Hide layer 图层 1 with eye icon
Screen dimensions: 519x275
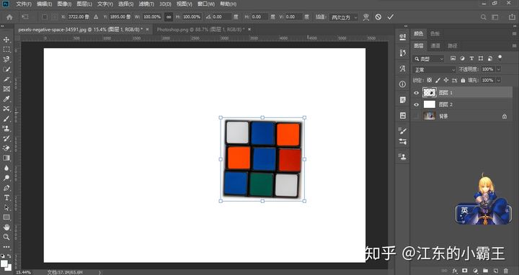coord(417,93)
